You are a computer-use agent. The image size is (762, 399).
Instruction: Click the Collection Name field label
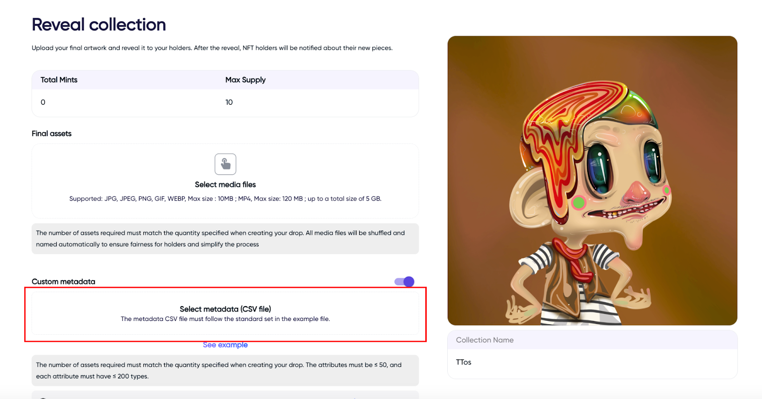[x=485, y=340]
